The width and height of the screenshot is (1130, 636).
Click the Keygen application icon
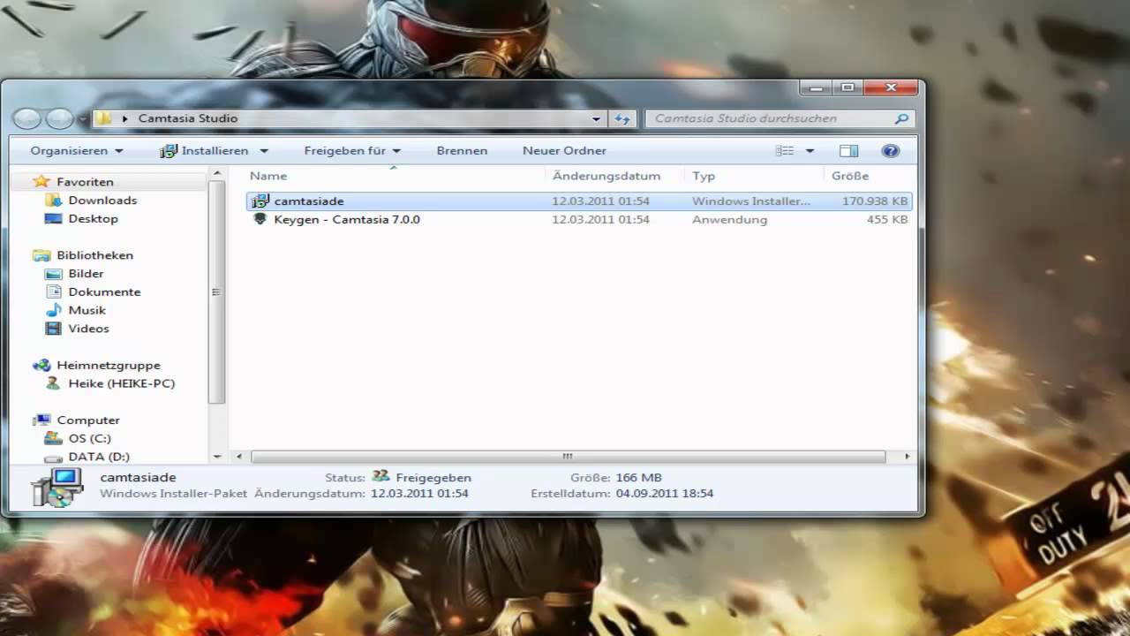260,219
